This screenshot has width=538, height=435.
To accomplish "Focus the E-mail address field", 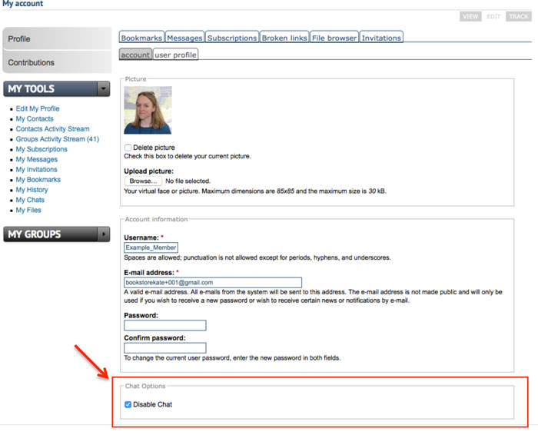I will click(x=212, y=282).
